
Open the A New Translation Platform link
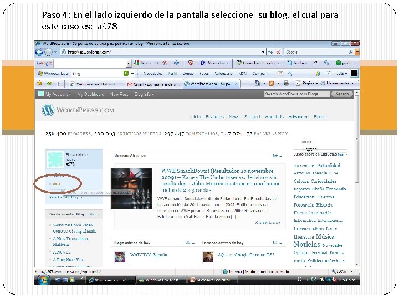[70, 241]
